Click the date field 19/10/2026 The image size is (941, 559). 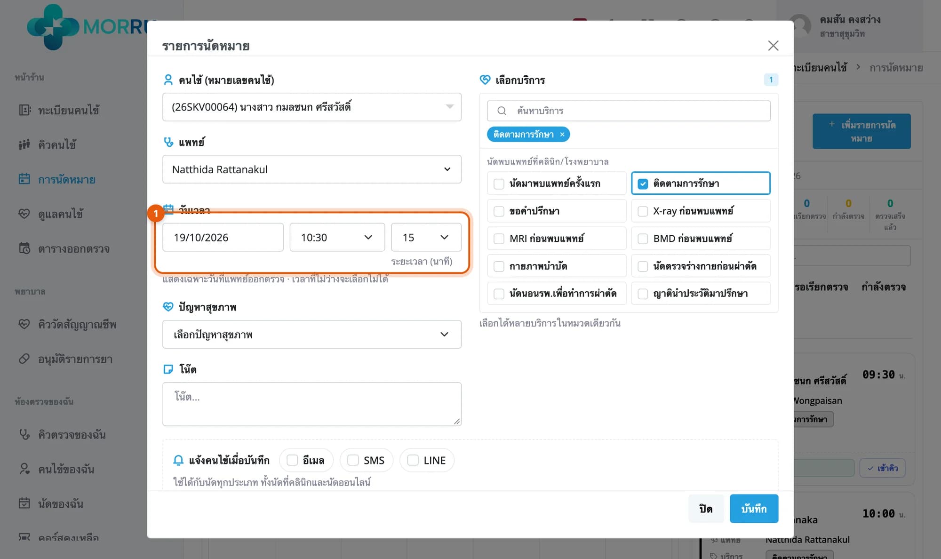tap(223, 238)
